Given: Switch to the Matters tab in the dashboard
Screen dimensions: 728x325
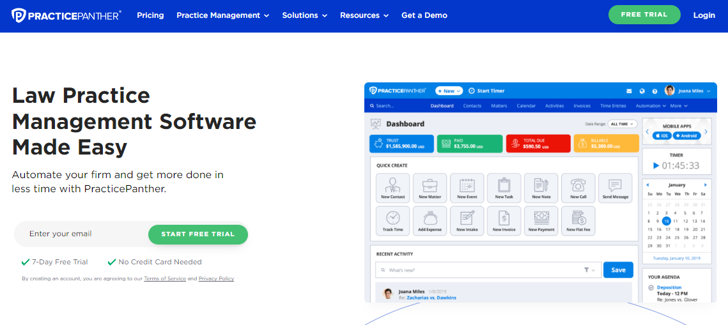Looking at the screenshot, I should (499, 106).
